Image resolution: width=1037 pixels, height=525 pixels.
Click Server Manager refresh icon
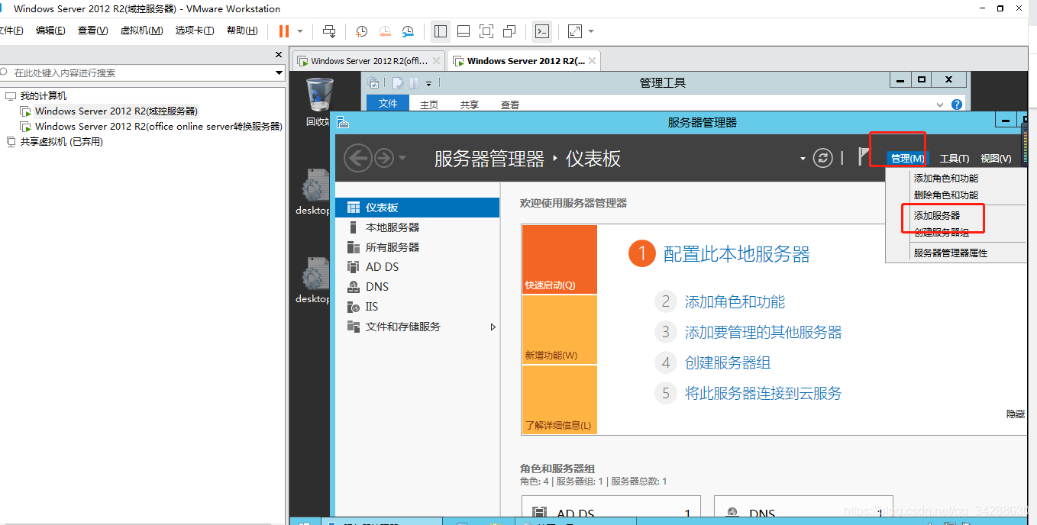pos(822,158)
